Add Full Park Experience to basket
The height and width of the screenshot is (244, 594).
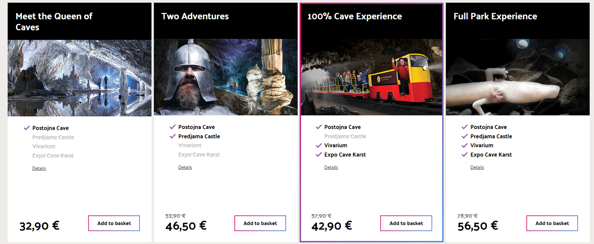(552, 223)
